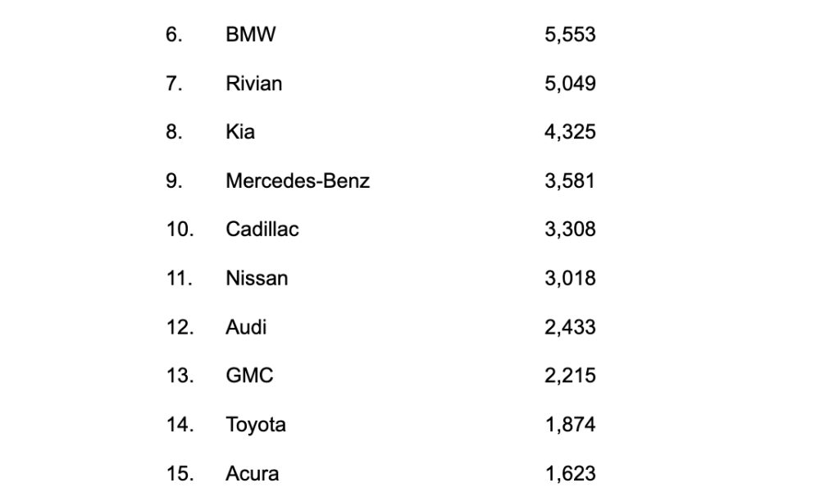Click the BMW brand name
The width and height of the screenshot is (820, 492).
point(250,34)
